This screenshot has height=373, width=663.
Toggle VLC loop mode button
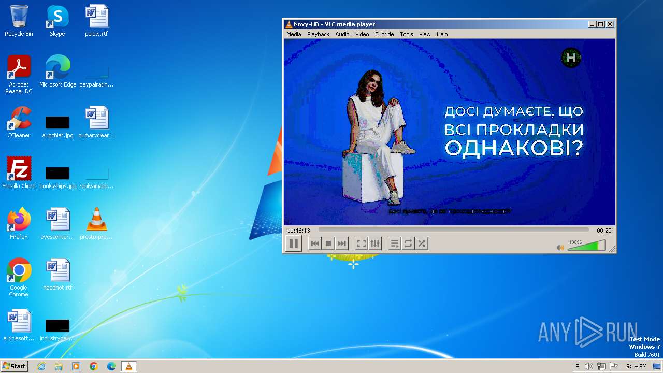tap(408, 243)
